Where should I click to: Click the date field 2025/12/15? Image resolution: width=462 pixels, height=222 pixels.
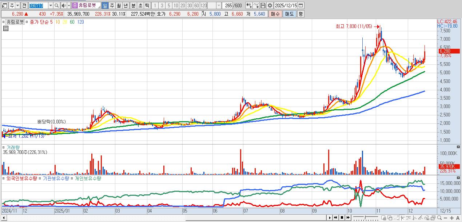(286, 5)
